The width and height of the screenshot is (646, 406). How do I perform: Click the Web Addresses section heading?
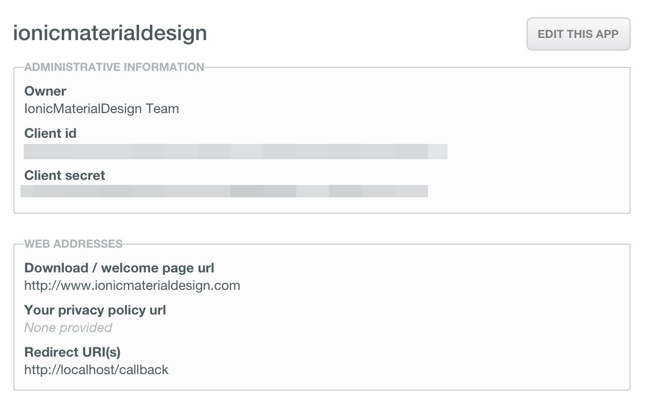tap(74, 244)
